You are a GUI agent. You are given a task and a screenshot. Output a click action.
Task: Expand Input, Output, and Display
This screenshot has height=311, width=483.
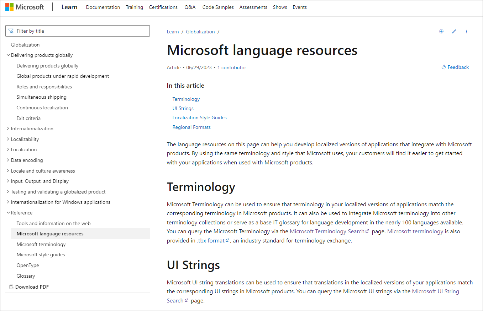click(8, 181)
